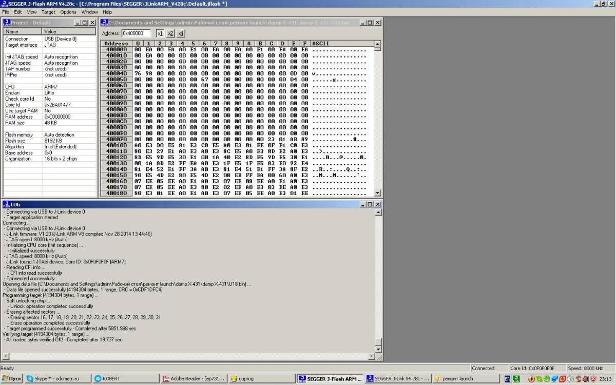
Task: Click 'Speed: 8000 kHz' status bar field
Action: coord(591,368)
